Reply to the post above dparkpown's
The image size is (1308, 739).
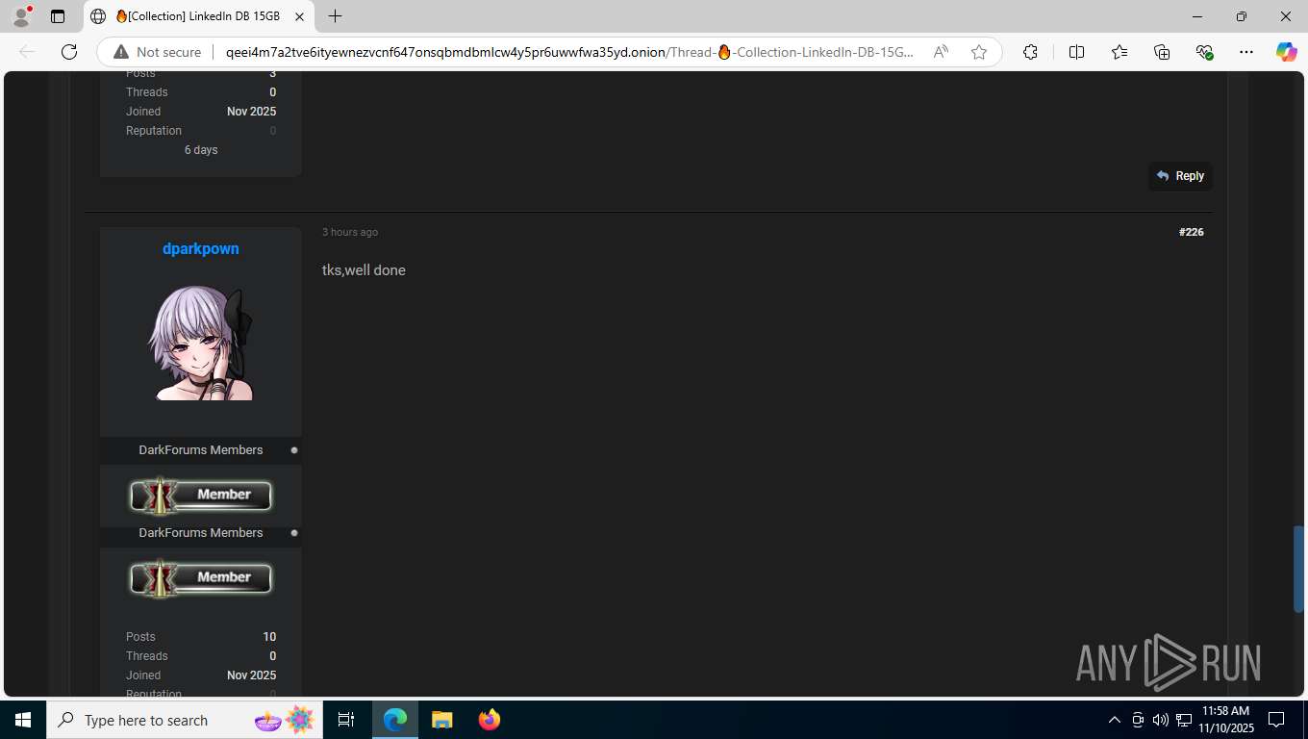point(1180,176)
